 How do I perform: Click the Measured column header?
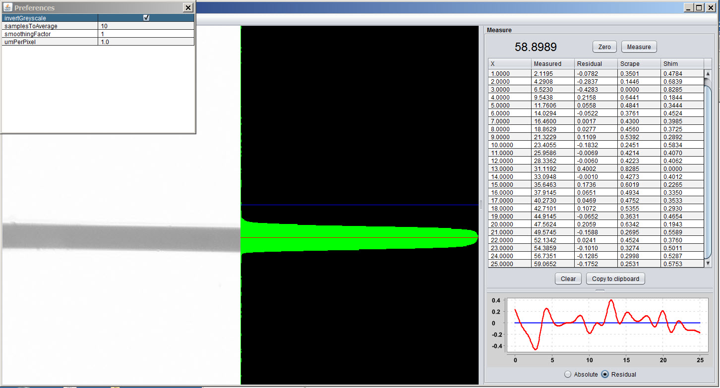552,63
